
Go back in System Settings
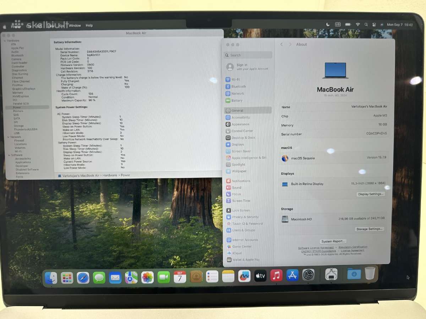pyautogui.click(x=282, y=44)
